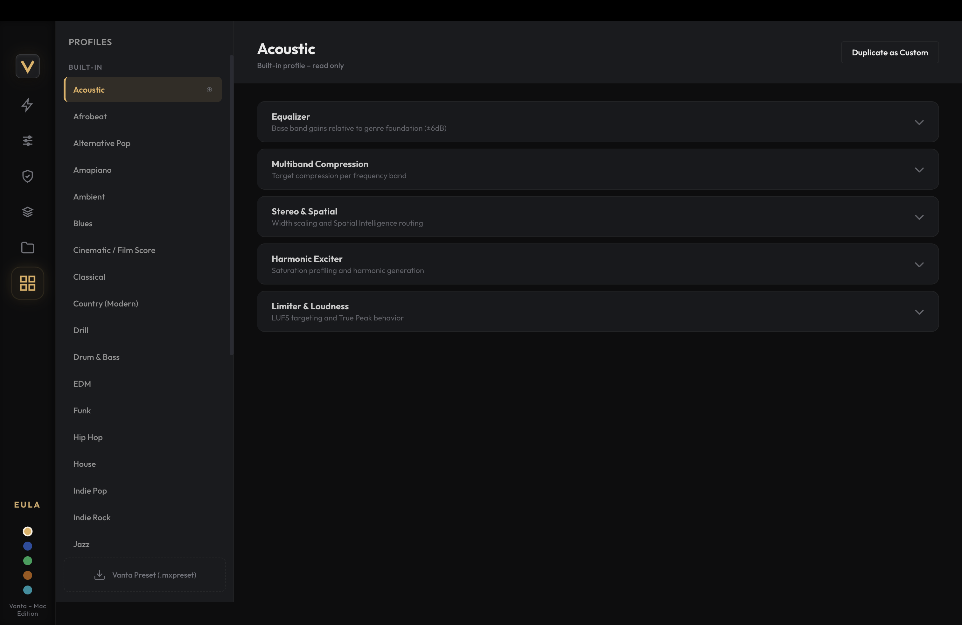962x625 pixels.
Task: Click the shield verification sidebar icon
Action: tap(27, 176)
